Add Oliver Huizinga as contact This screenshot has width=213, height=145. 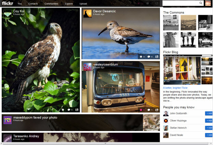point(209,120)
